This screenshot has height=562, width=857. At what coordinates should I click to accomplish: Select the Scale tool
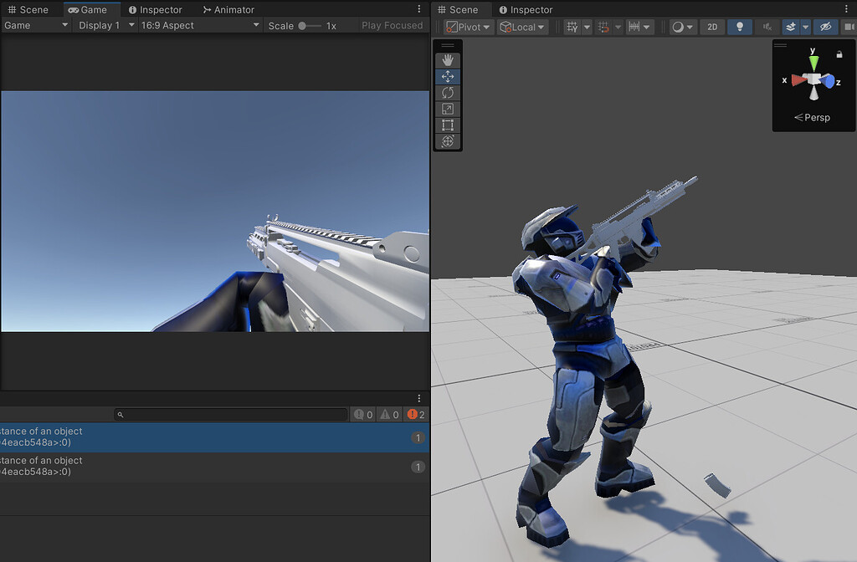tap(448, 109)
